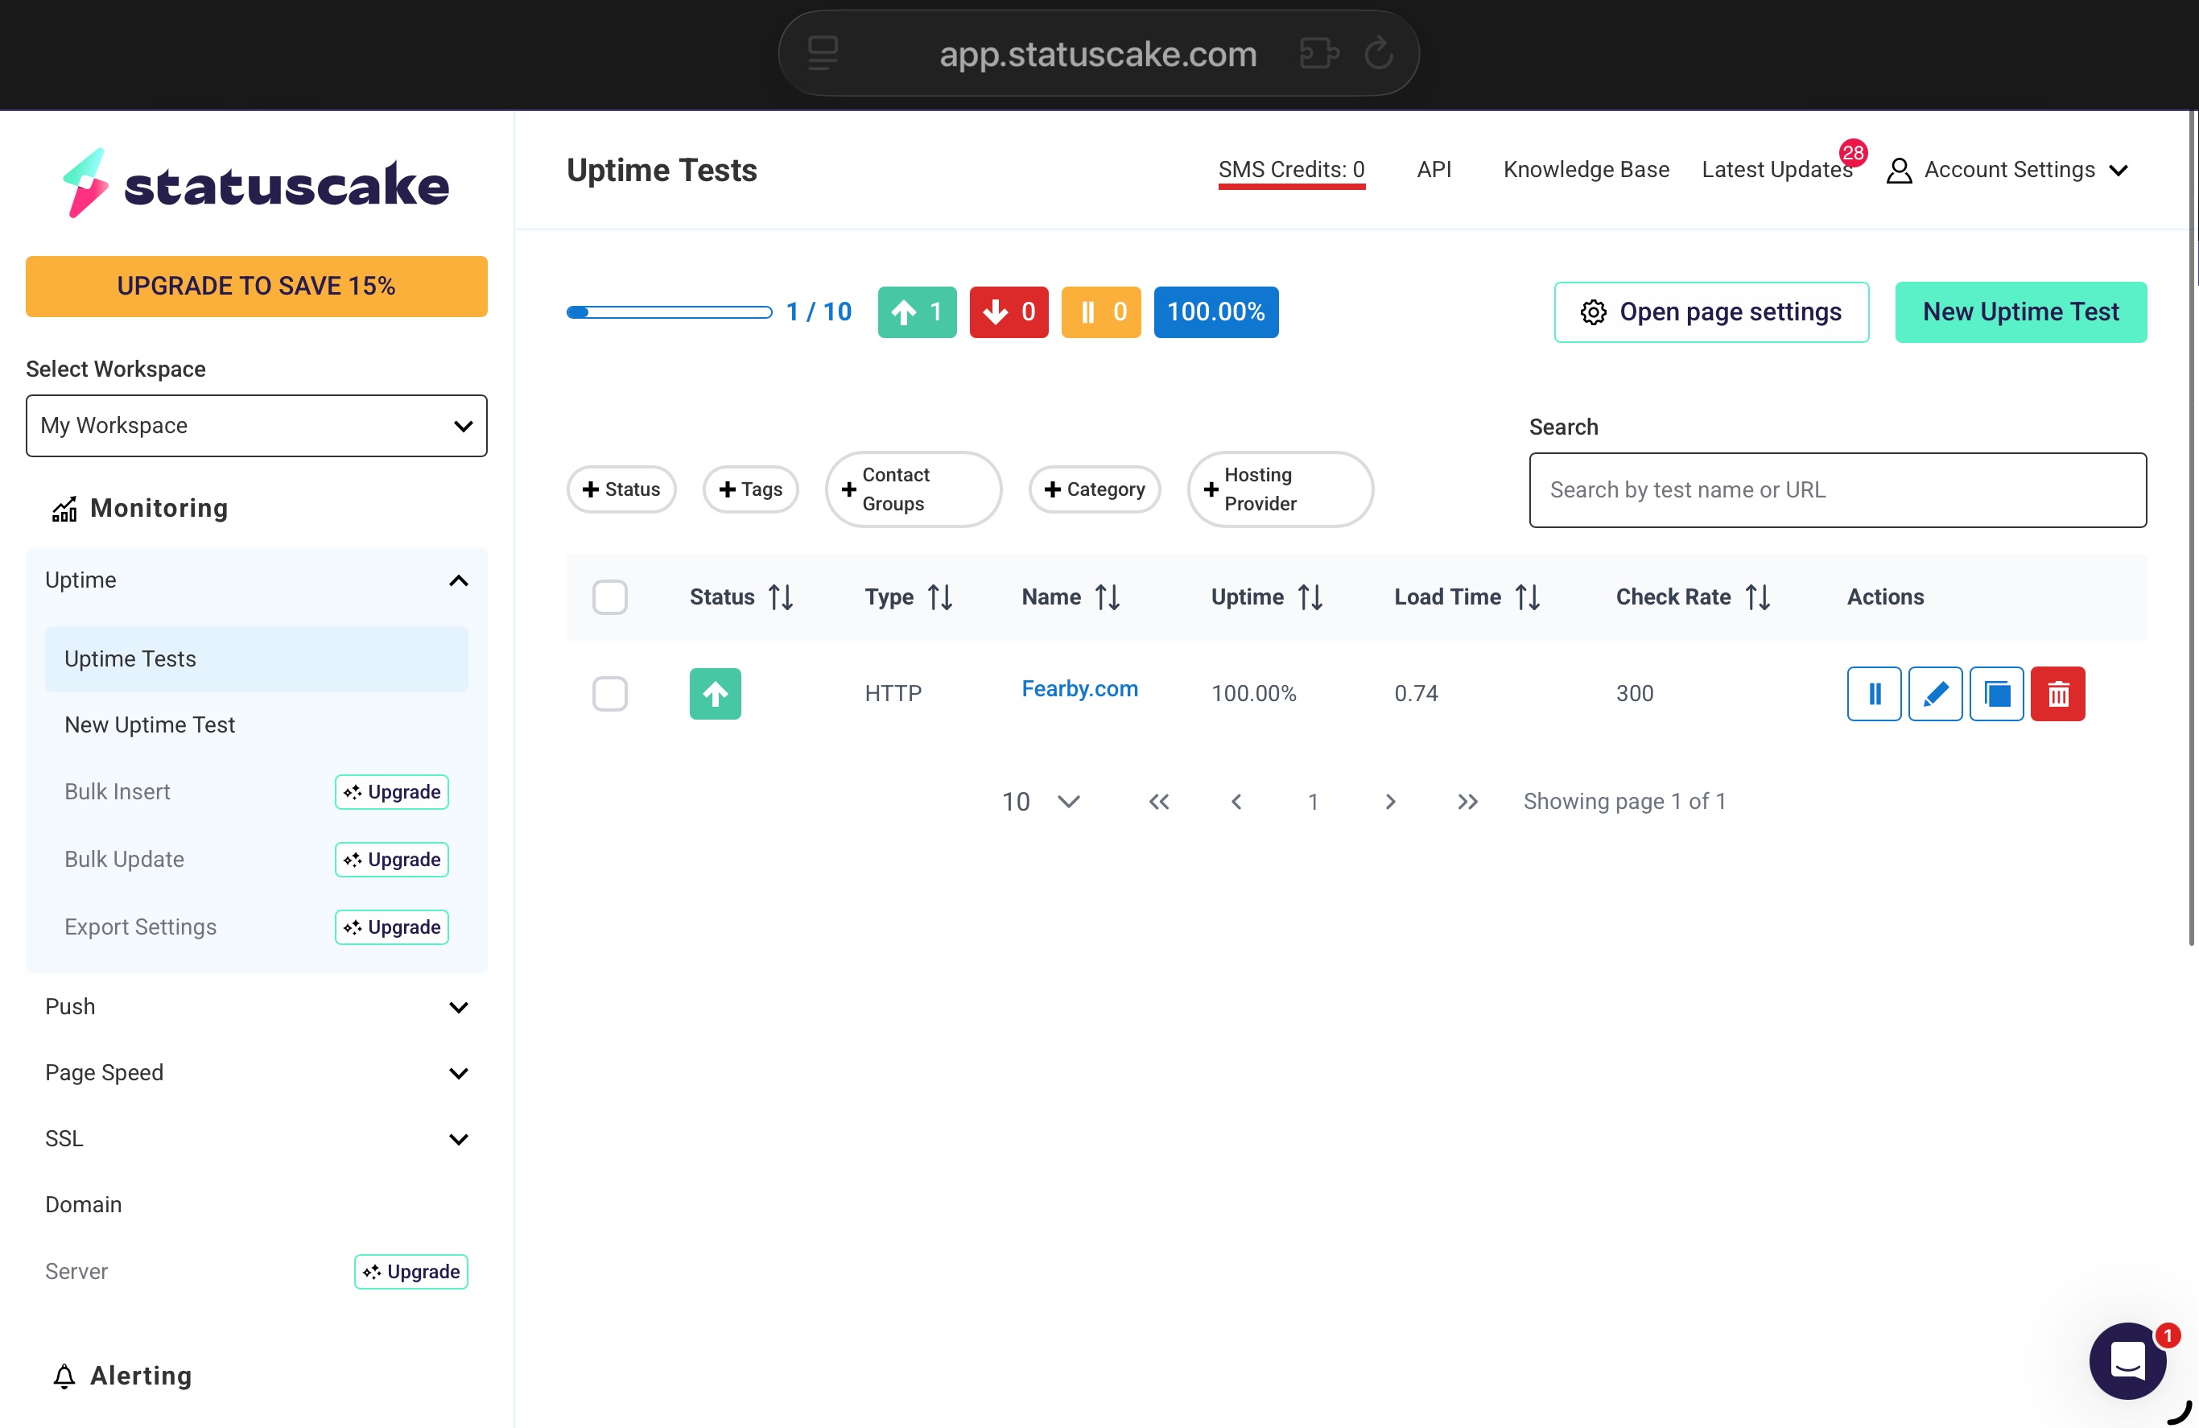The width and height of the screenshot is (2199, 1428).
Task: Reload the page in browser
Action: click(x=1378, y=52)
